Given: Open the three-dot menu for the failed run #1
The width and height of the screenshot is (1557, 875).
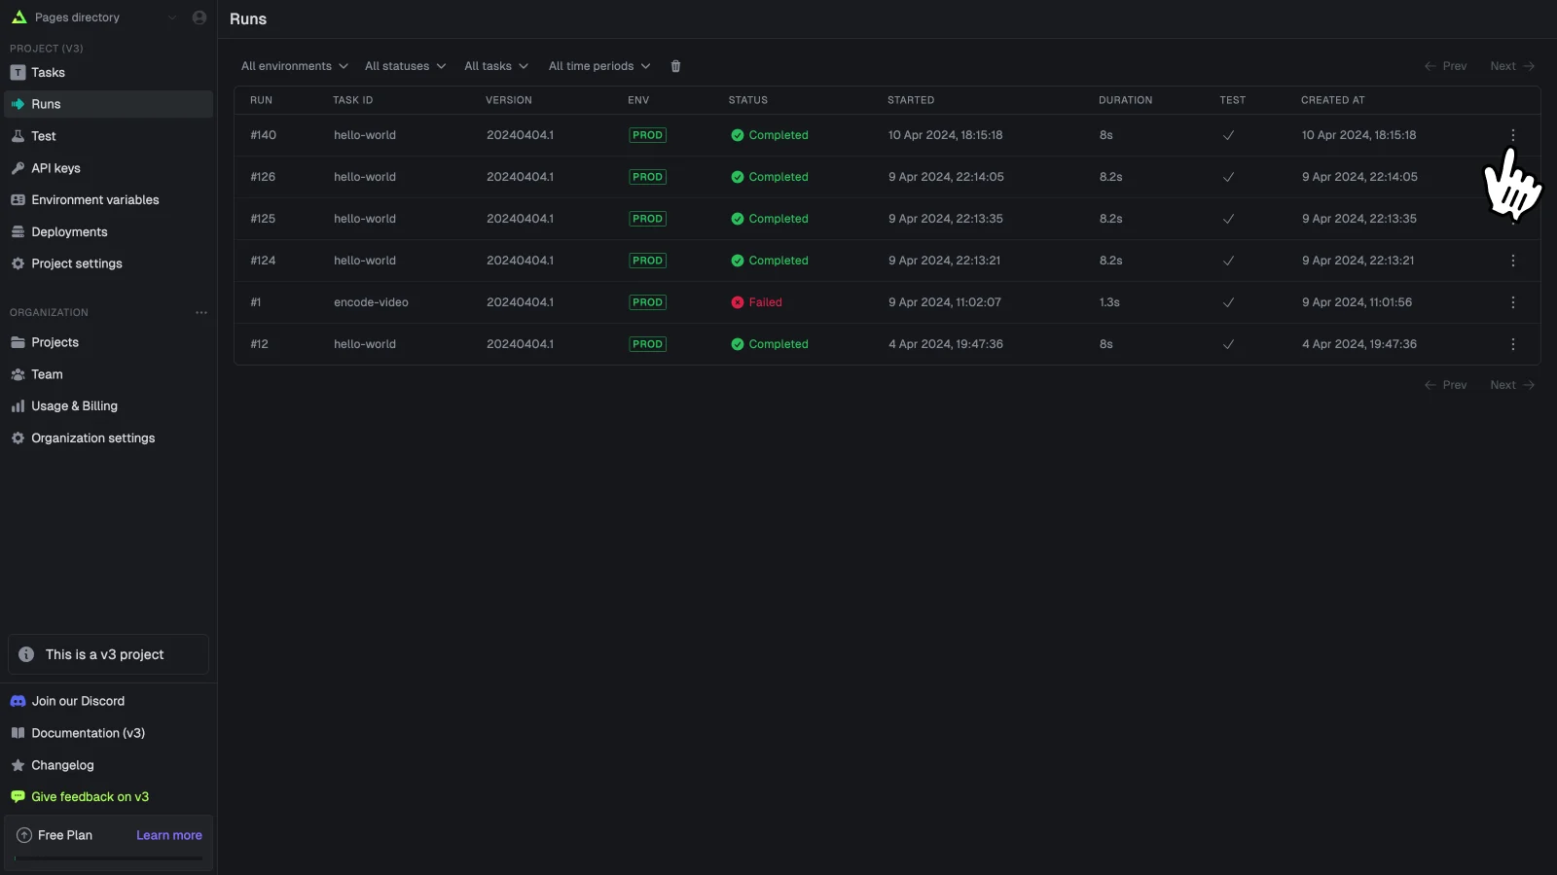Looking at the screenshot, I should [1512, 302].
